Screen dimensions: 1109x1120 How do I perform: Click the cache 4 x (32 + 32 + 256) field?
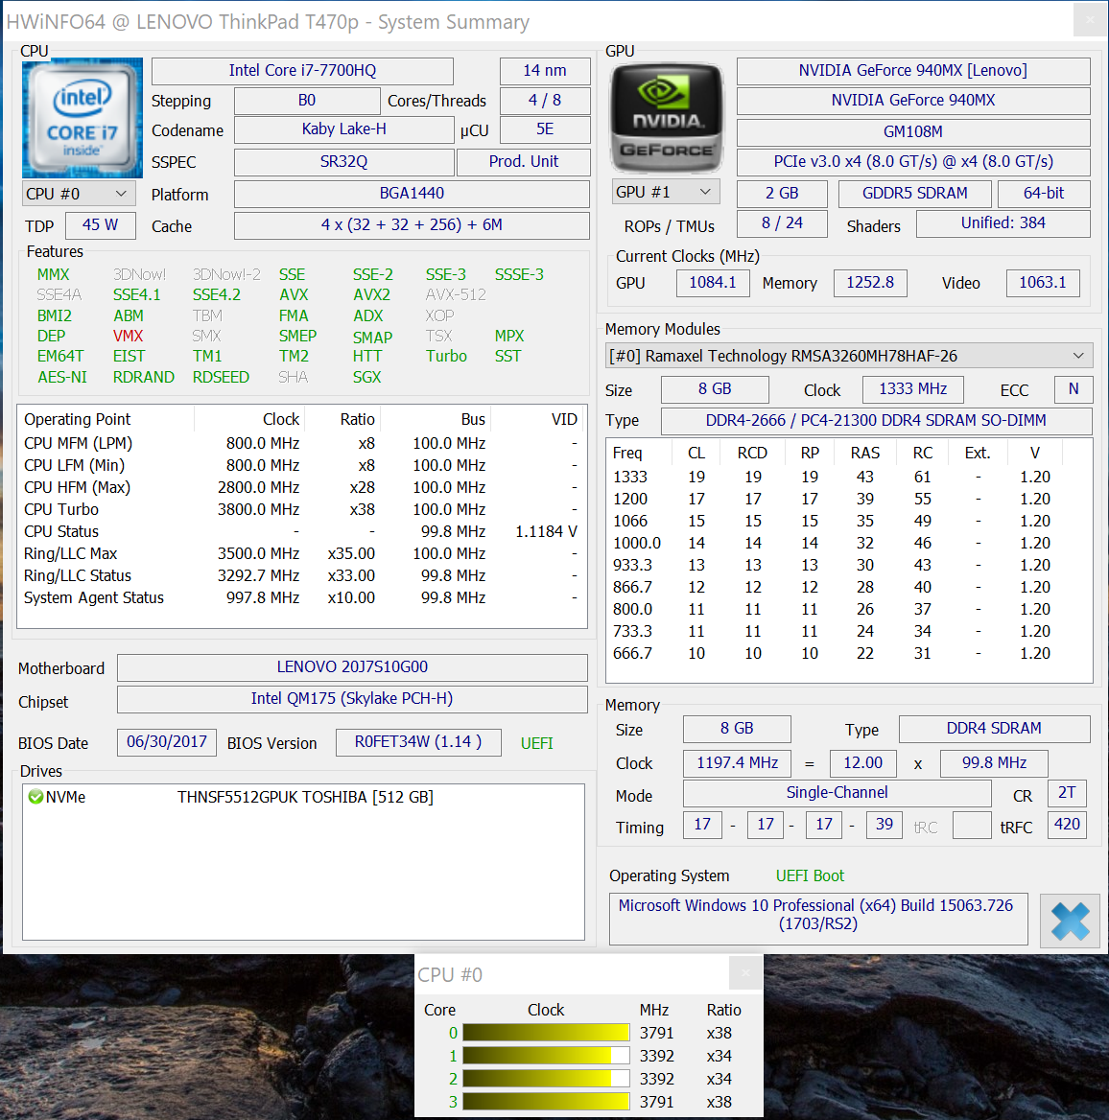[412, 225]
